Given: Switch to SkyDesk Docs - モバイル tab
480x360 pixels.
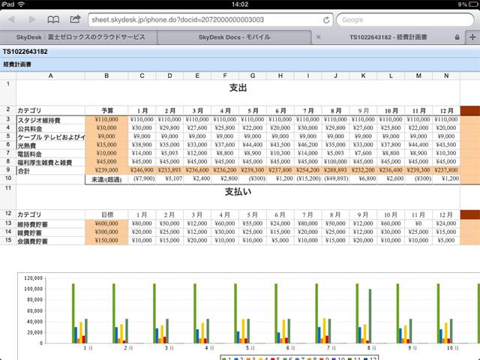Looking at the screenshot, I should coord(234,37).
